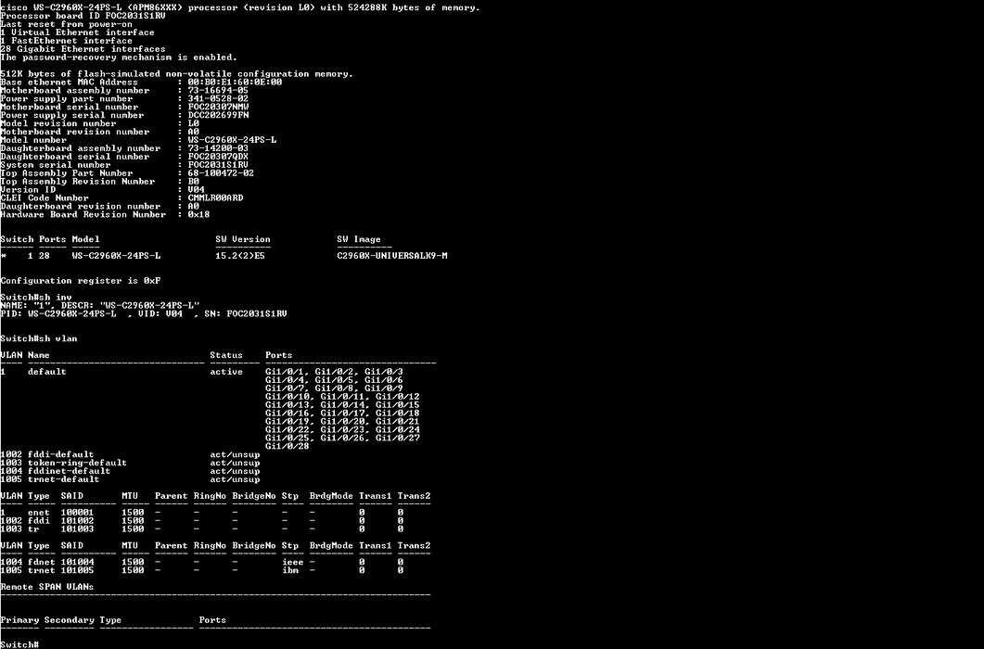Click the 'Configuration register is 0xF' line
Image resolution: width=984 pixels, height=649 pixels.
pos(81,281)
